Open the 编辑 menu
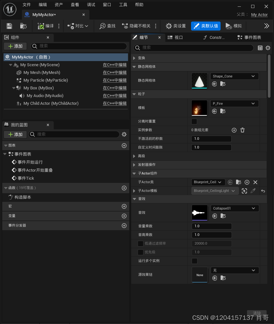 tap(42, 5)
